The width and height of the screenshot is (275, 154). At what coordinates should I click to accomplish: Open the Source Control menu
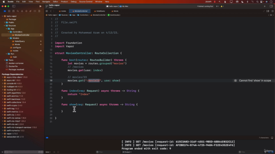(86, 2)
